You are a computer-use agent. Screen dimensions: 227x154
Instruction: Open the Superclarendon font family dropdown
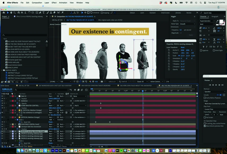[207, 21]
